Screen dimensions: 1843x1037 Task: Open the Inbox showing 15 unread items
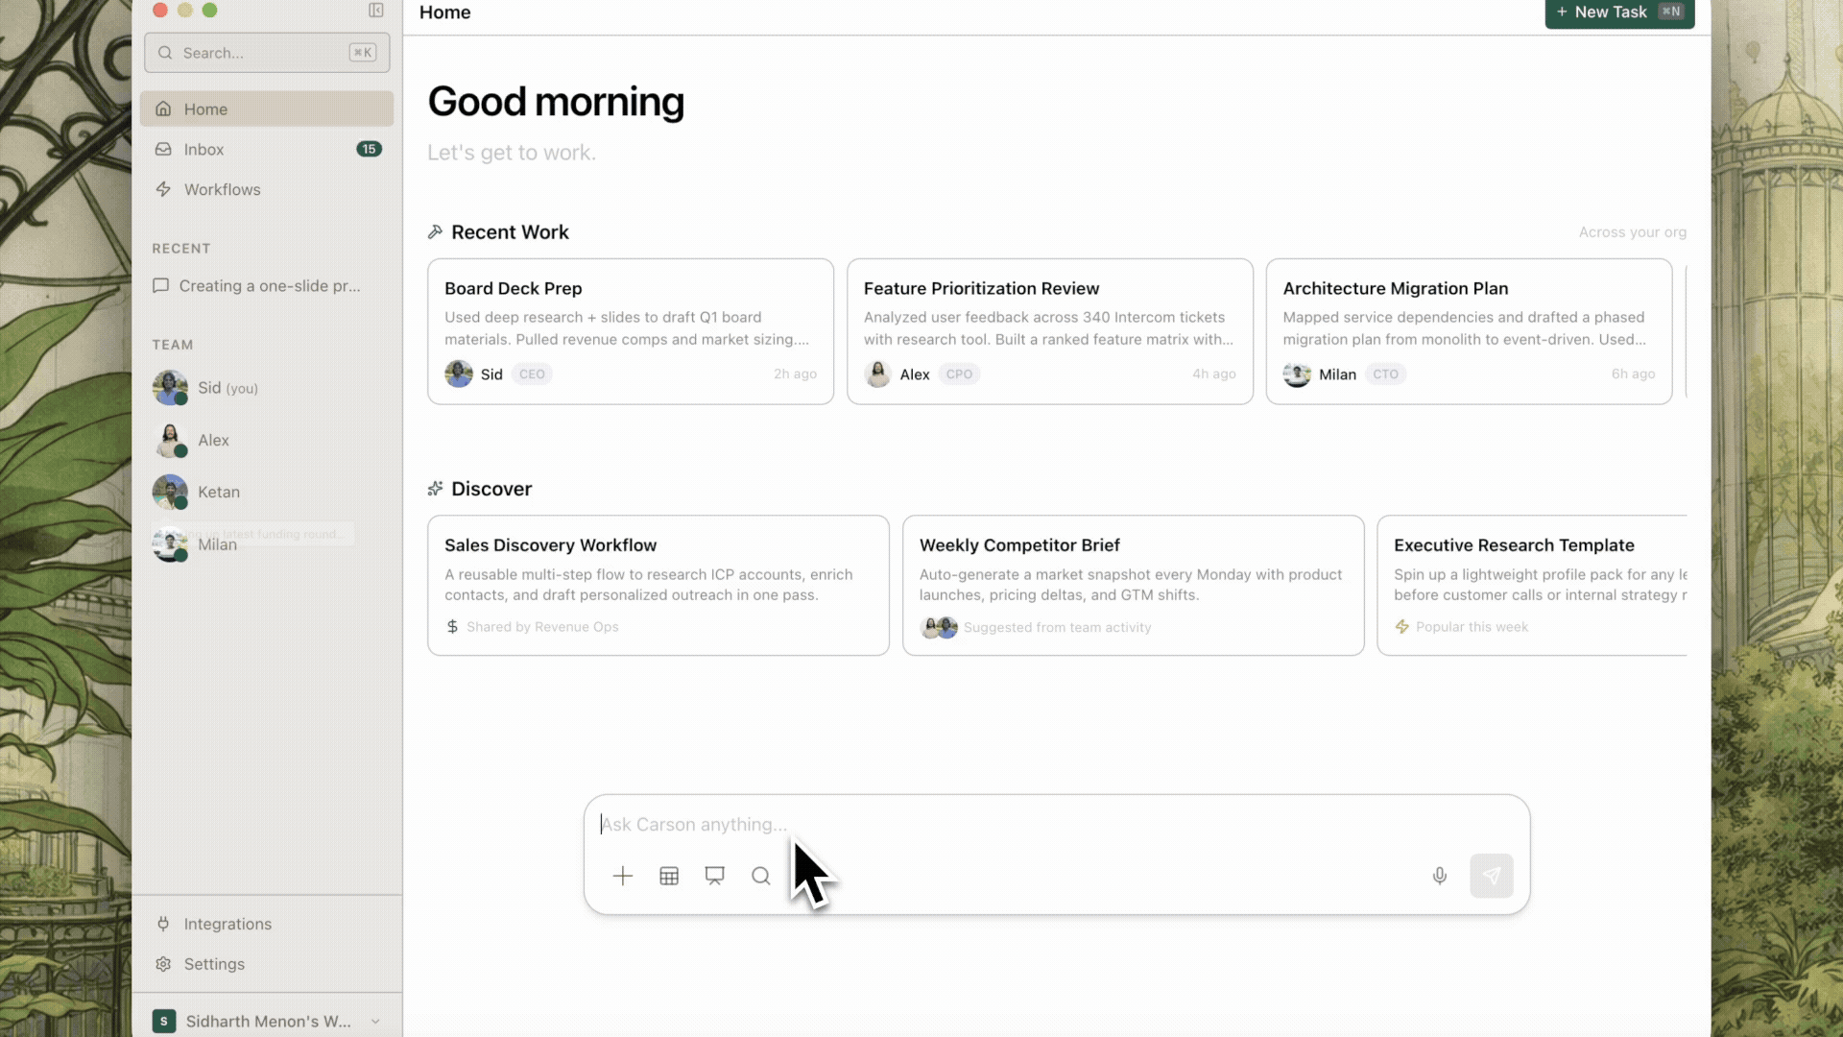(x=203, y=149)
